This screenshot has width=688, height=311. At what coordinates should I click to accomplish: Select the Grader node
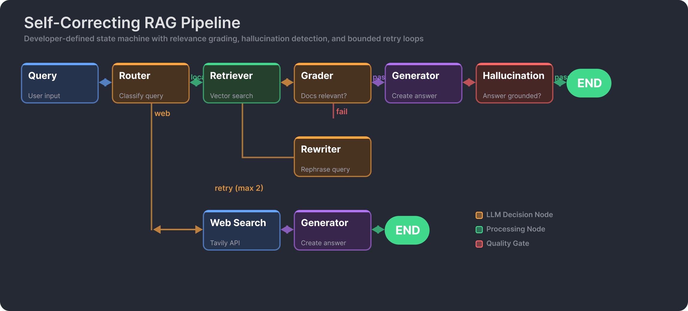coord(333,83)
